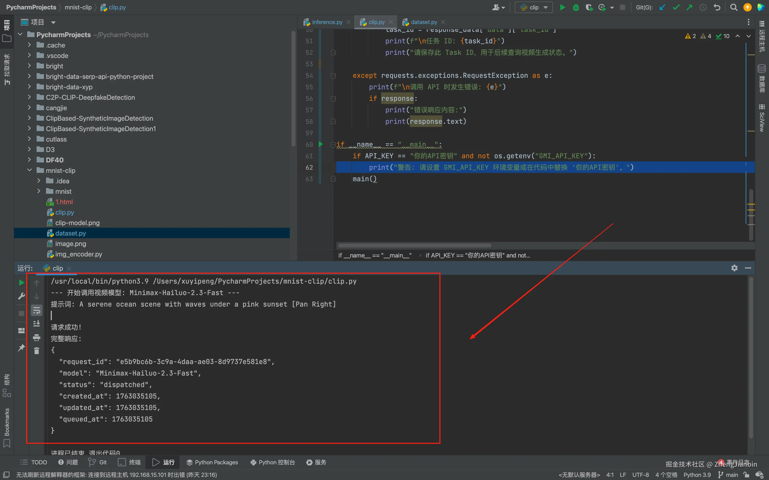Pin the clip run tab

click(x=21, y=348)
